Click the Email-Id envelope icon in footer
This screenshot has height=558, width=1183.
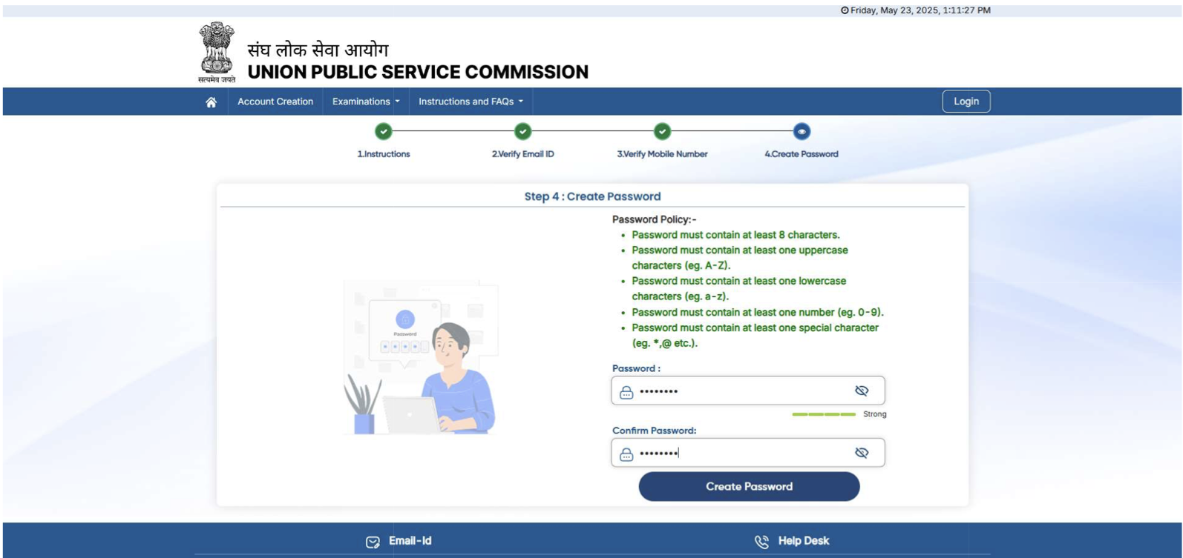[373, 542]
